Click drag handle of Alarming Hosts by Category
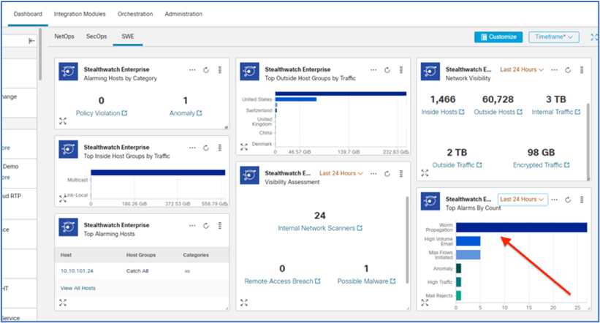This screenshot has height=323, width=600. (x=220, y=70)
